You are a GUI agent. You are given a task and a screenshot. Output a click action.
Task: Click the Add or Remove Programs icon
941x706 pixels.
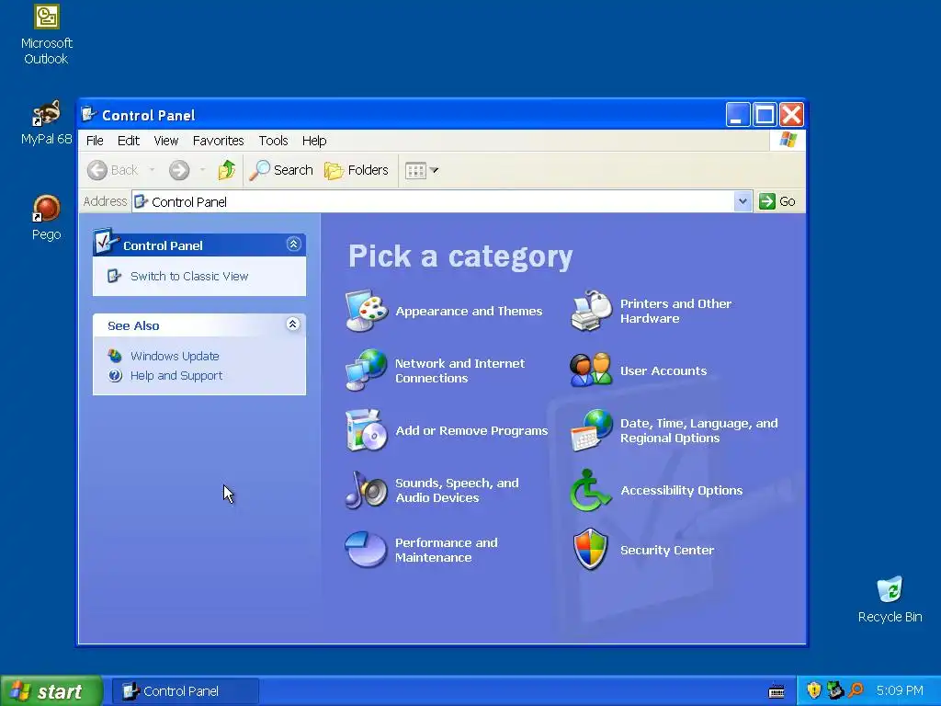[x=367, y=430]
